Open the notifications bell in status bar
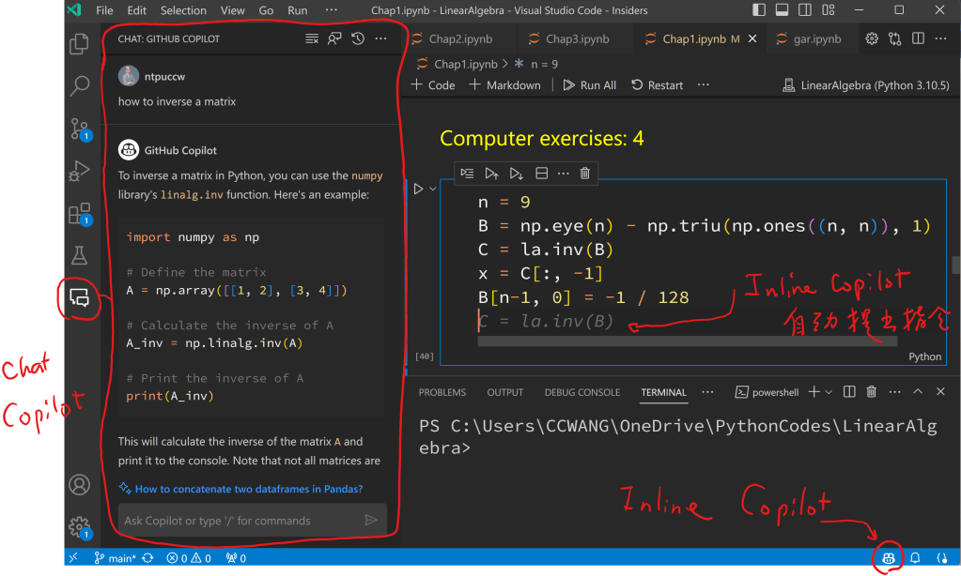 (915, 558)
